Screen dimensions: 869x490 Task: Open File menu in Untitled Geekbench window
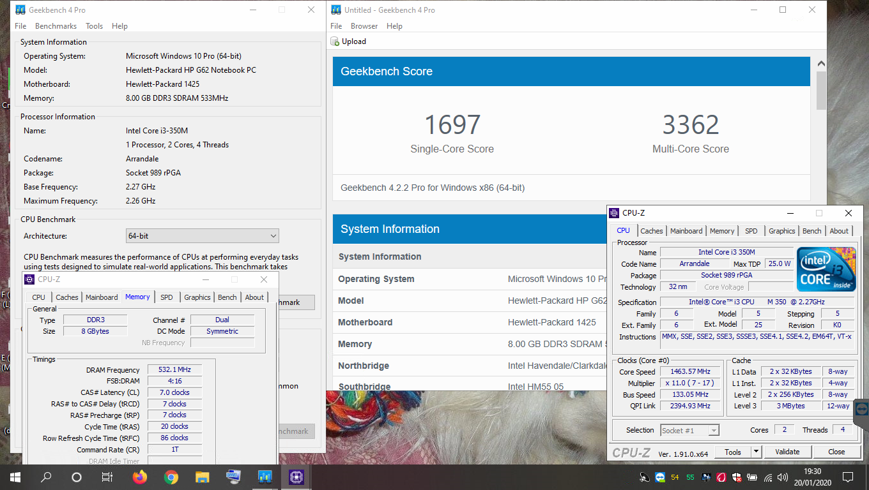pos(337,26)
